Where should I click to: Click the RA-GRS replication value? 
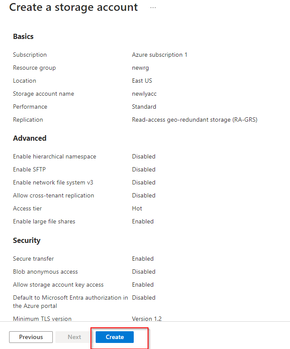pyautogui.click(x=194, y=120)
